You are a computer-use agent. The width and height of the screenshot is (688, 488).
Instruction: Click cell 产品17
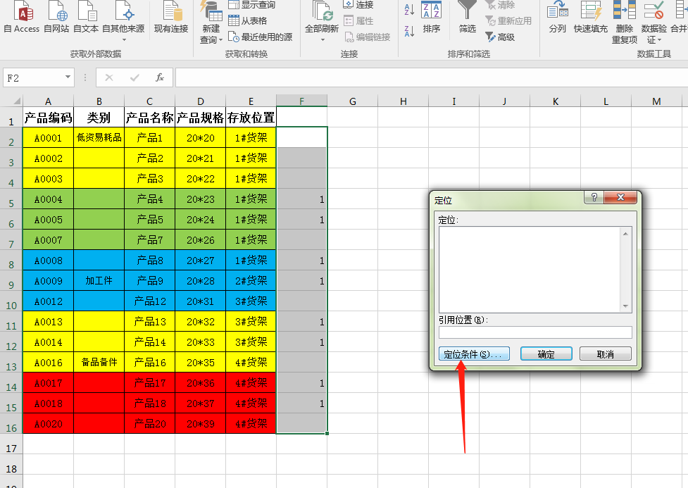149,383
